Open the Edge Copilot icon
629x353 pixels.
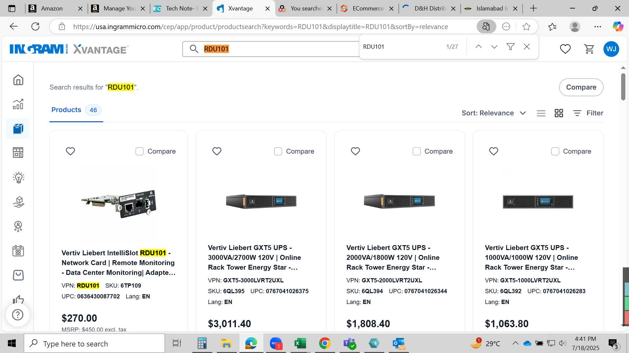[618, 26]
